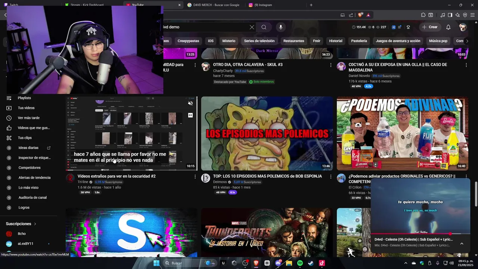Open Discord from the taskbar
Image resolution: width=478 pixels, height=269 pixels.
pos(278,263)
